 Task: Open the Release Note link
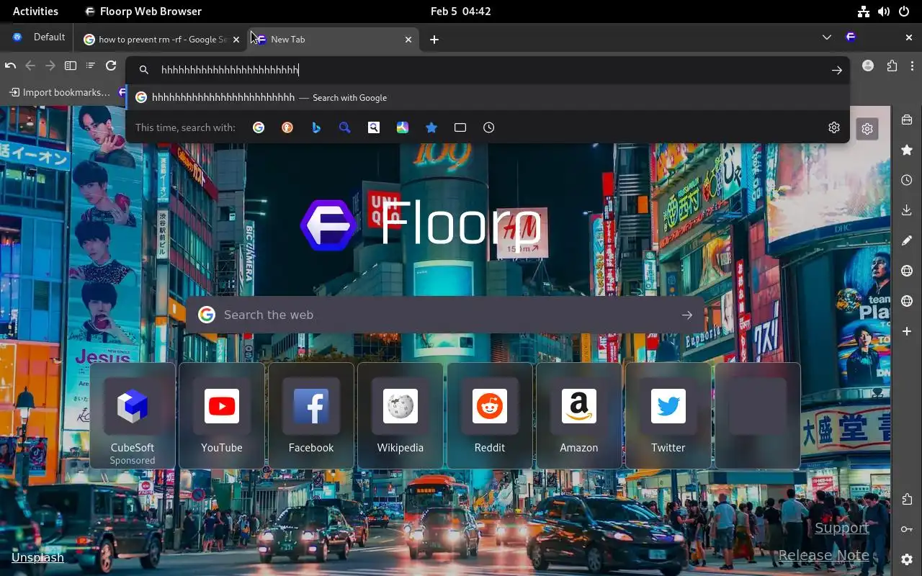click(x=824, y=555)
